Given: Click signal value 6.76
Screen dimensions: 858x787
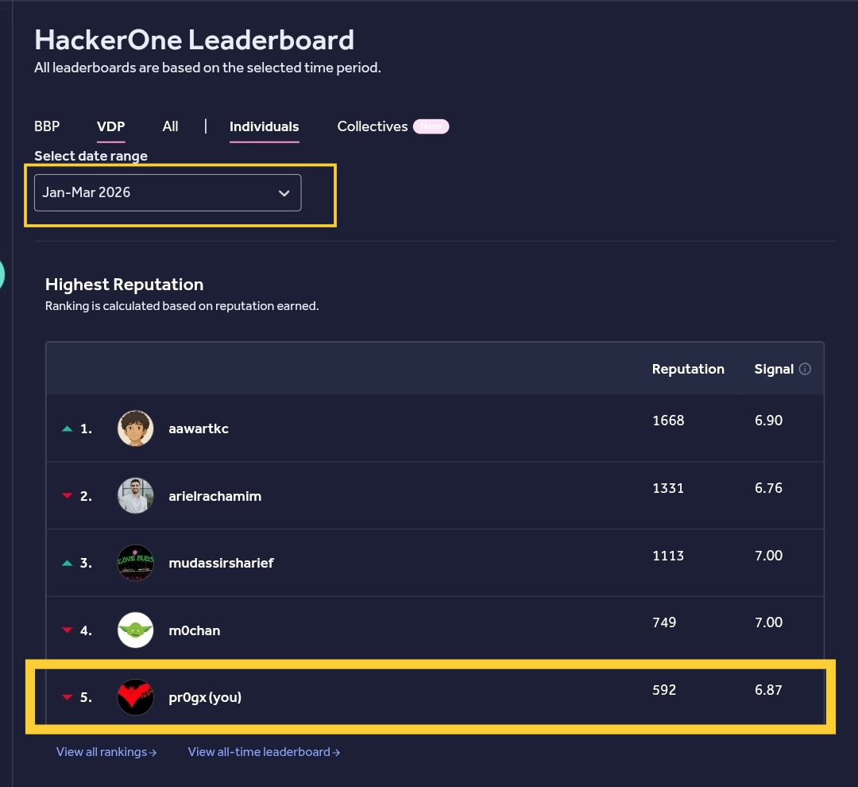Looking at the screenshot, I should pyautogui.click(x=769, y=488).
